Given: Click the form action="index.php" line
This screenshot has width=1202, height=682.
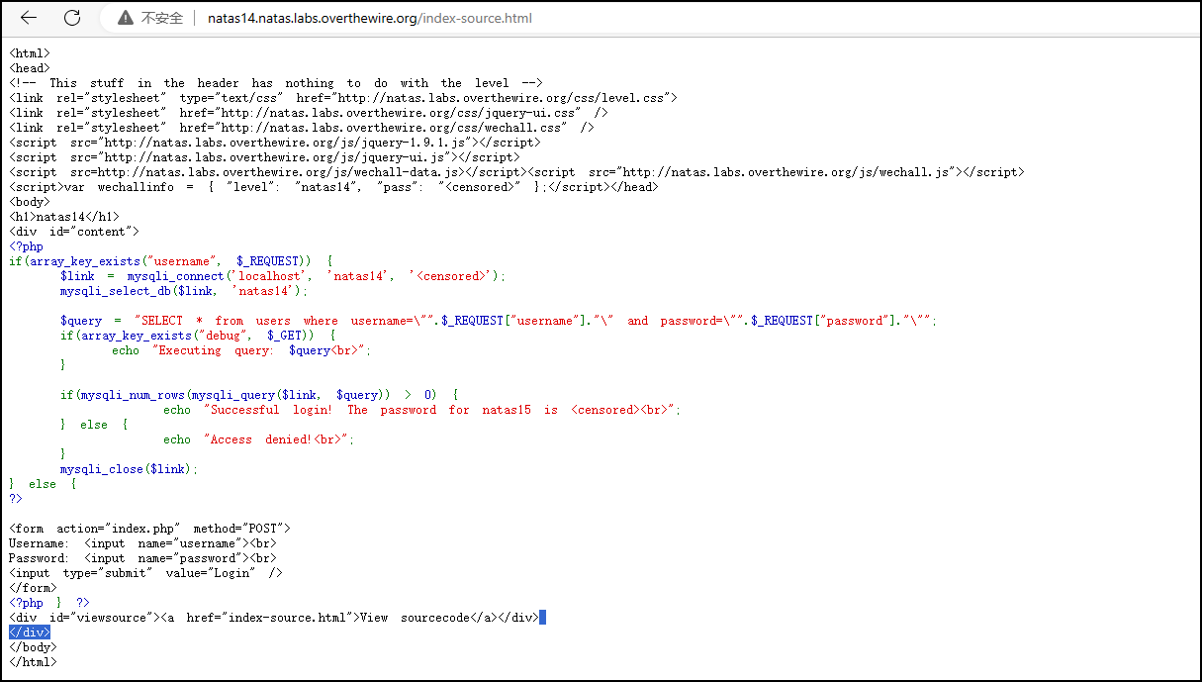Looking at the screenshot, I should click(149, 529).
